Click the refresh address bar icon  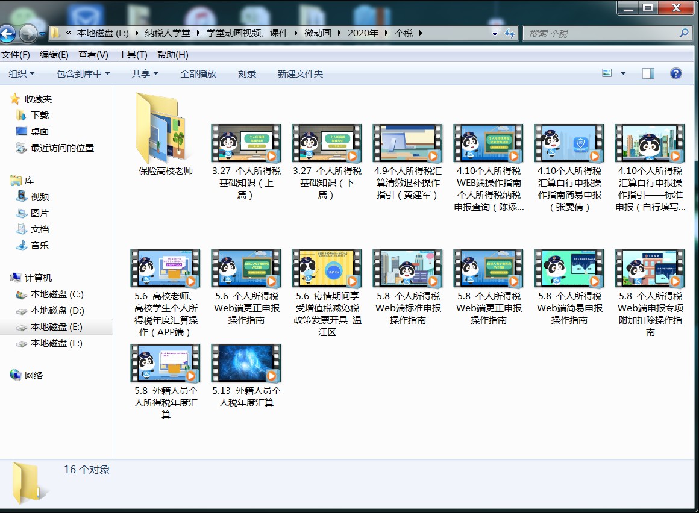[x=510, y=33]
